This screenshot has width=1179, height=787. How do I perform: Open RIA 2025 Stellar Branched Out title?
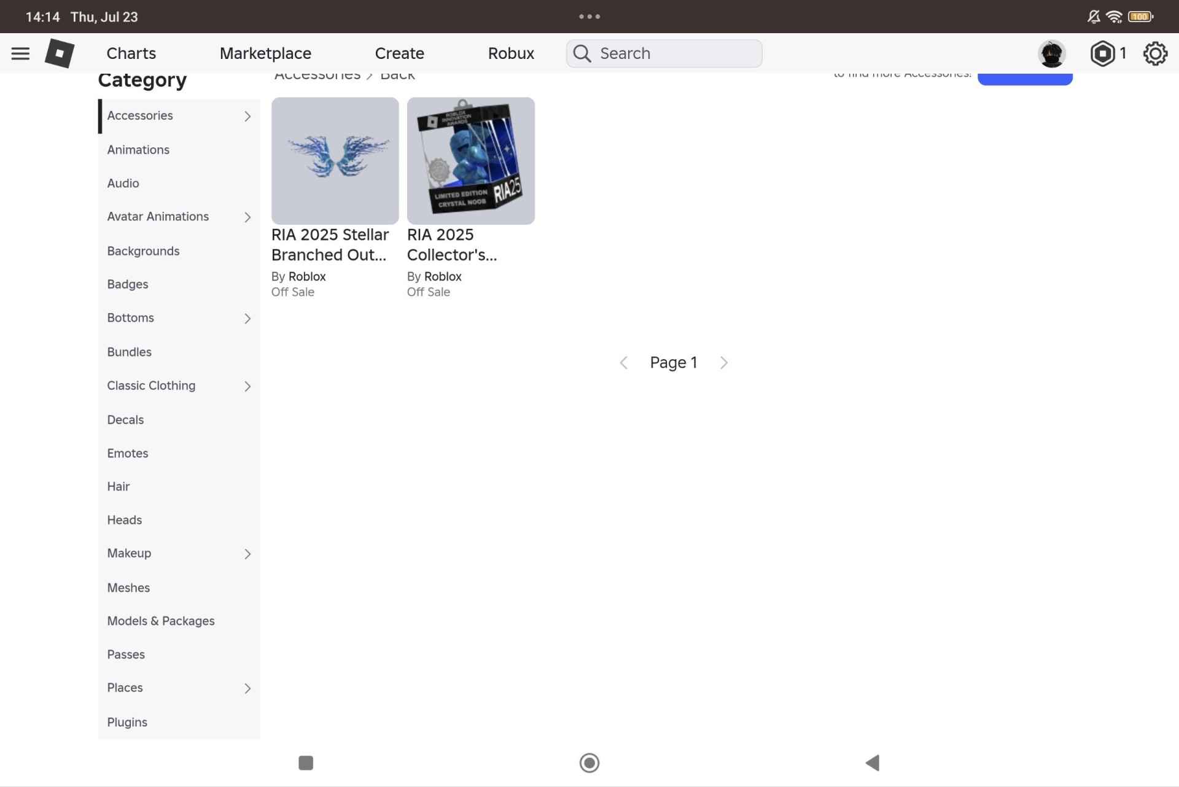point(330,244)
